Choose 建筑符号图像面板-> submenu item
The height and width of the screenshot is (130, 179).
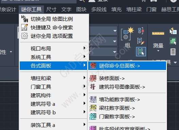pyautogui.click(x=127, y=87)
